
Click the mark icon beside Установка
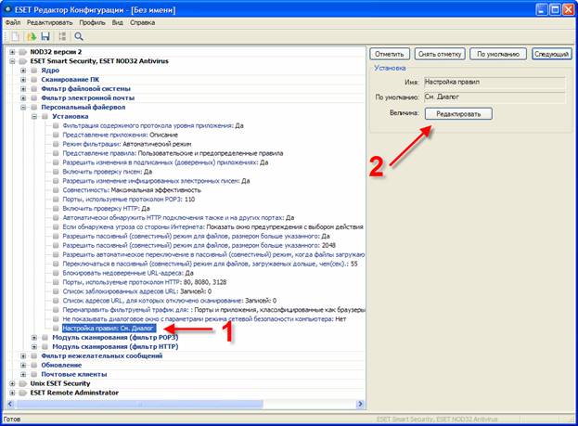(45, 117)
